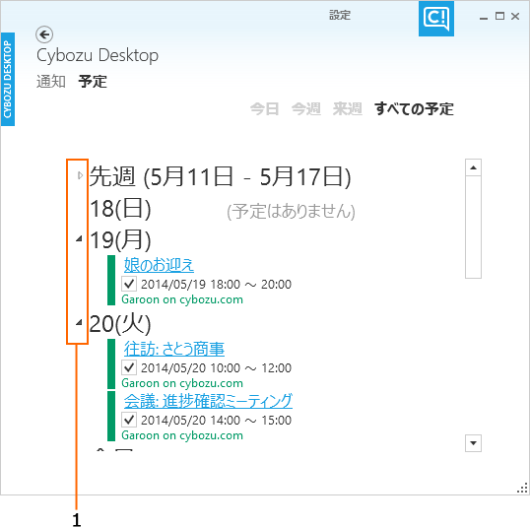Click the schedule list scrollbar thumb
This screenshot has width=530, height=527.
click(x=473, y=227)
